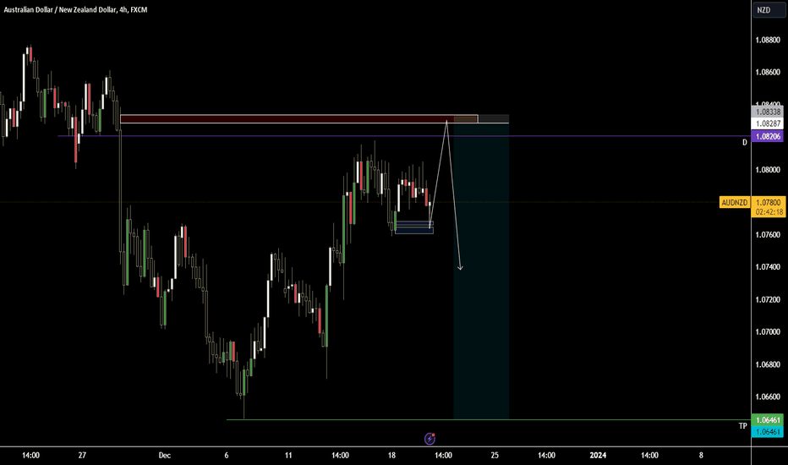Screen dimensions: 788x465
Task: Click the purple 1.08206 price label
Action: click(768, 136)
